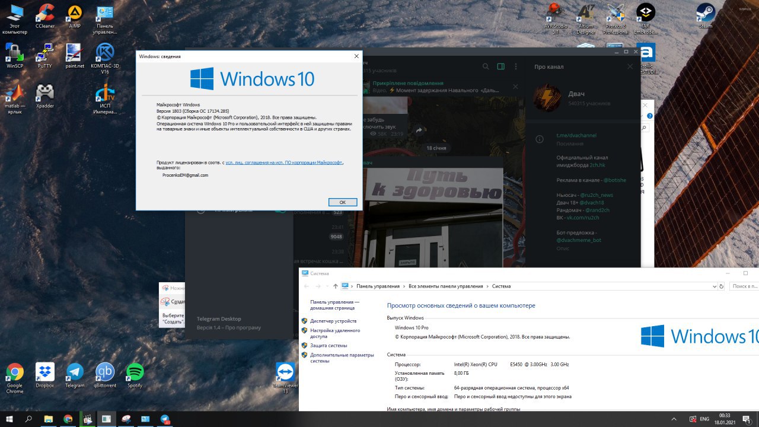759x427 pixels.
Task: Open the Xpadder desktop icon
Action: tap(44, 96)
